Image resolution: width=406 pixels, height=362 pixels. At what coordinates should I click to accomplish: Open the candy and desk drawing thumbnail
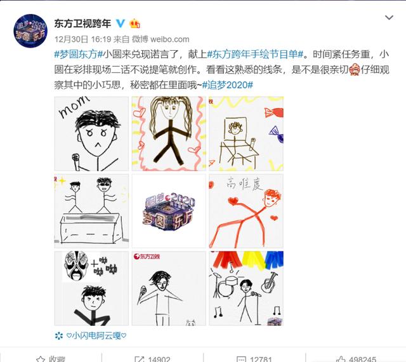(246, 134)
